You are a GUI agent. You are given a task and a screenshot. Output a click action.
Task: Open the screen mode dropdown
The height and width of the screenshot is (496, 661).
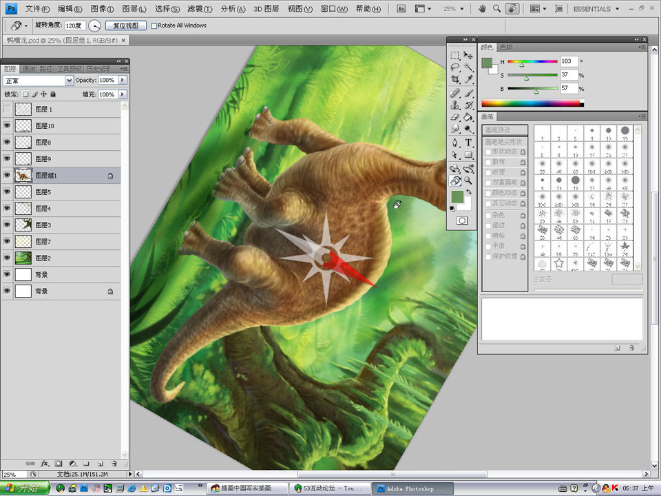[x=558, y=9]
